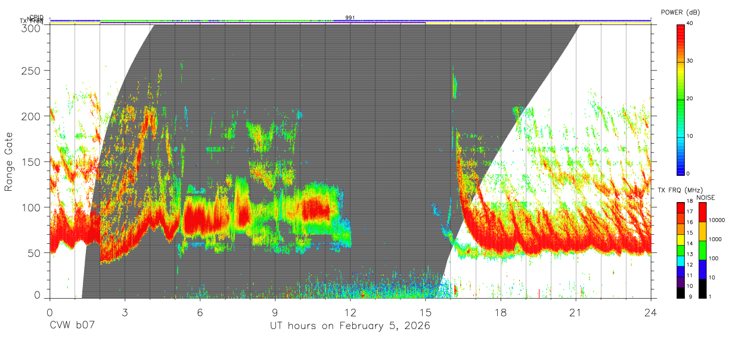Click the 300 range gate tick label
732x338 pixels.
pos(32,28)
